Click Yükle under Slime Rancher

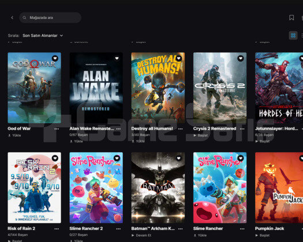click(200, 236)
